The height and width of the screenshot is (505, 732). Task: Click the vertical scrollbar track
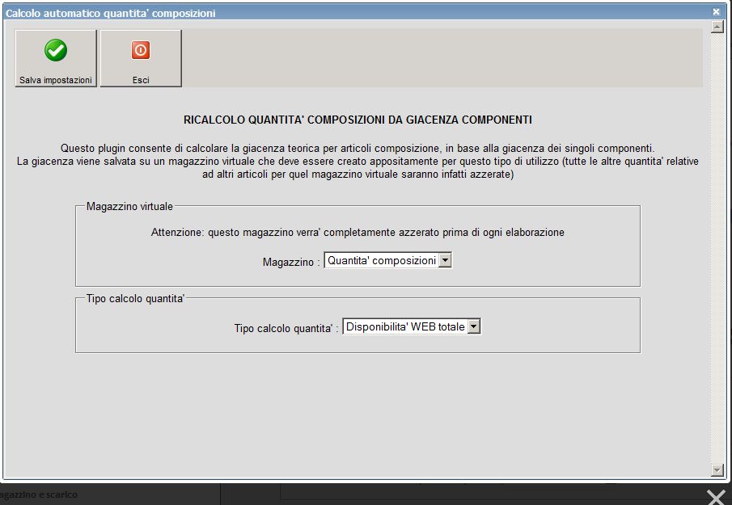point(717,248)
